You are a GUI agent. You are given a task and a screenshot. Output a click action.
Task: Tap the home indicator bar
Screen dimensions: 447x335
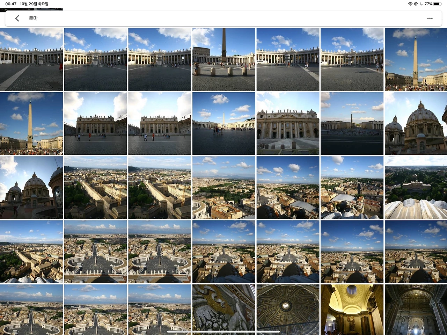[223, 332]
